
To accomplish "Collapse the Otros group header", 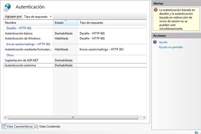I will pos(10,55).
